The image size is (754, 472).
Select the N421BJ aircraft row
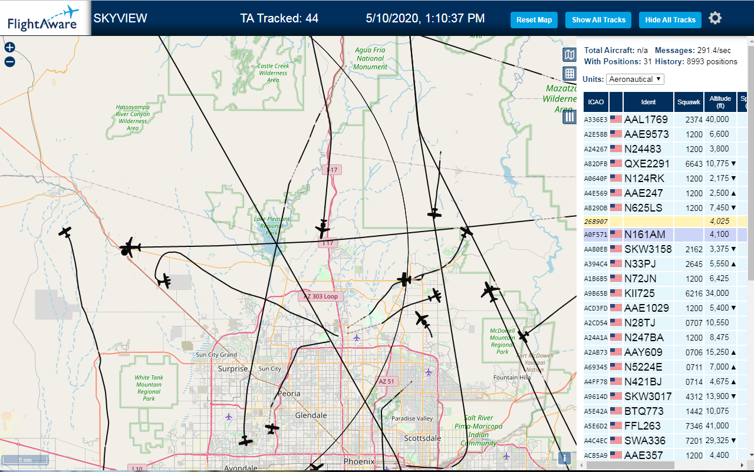coord(665,381)
